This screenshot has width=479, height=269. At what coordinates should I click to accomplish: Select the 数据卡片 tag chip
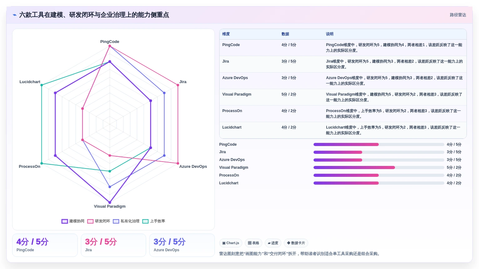tap(296, 243)
